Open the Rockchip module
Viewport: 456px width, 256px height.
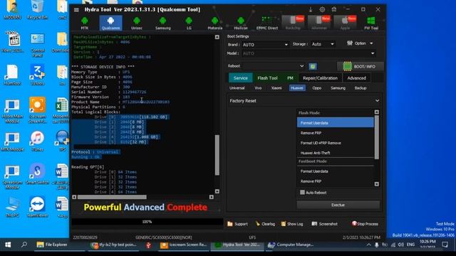coord(293,23)
